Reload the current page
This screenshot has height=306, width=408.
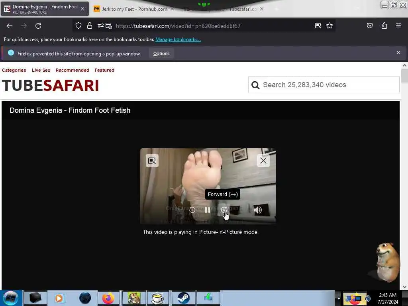[38, 26]
